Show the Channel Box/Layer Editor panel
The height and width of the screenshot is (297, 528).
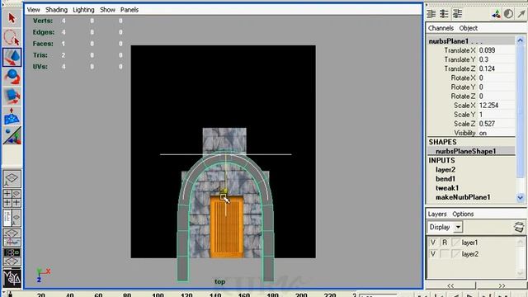click(x=457, y=14)
